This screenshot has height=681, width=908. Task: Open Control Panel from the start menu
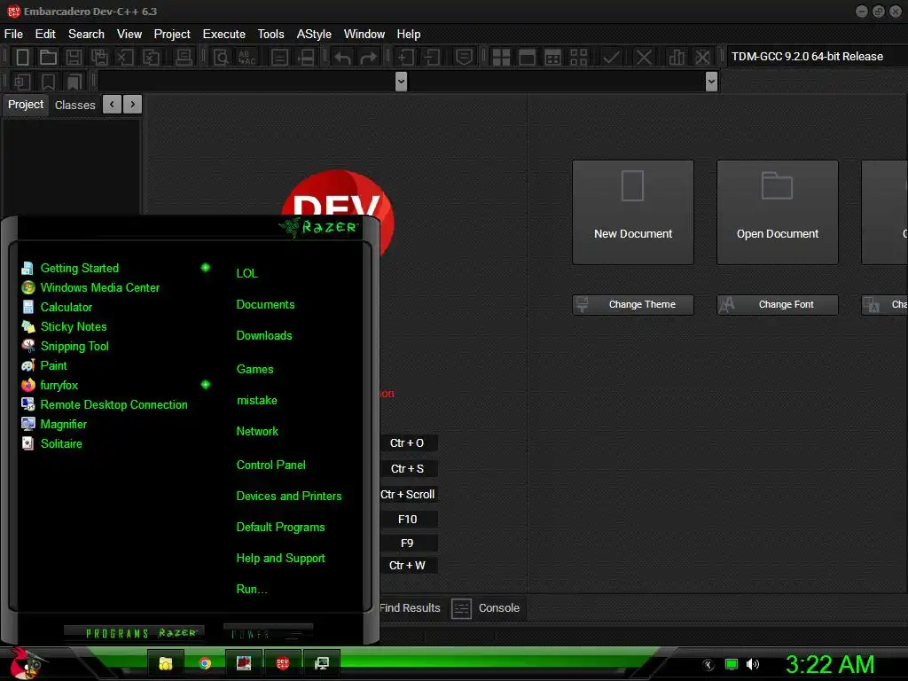tap(270, 465)
